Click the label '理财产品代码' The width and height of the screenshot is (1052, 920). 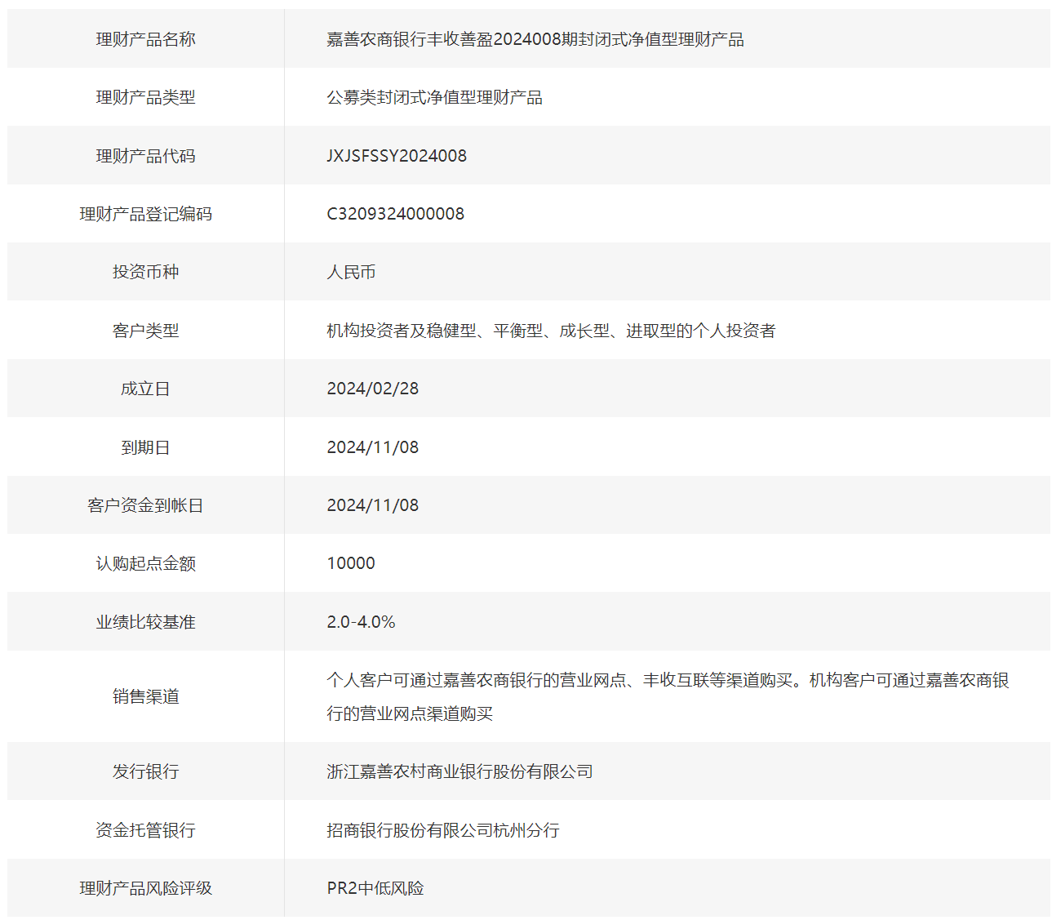pyautogui.click(x=145, y=156)
